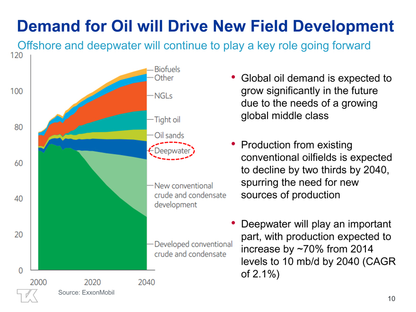The width and height of the screenshot is (416, 312).
Task: Click the subtitle about offshore and deepwater
Action: pos(194,46)
